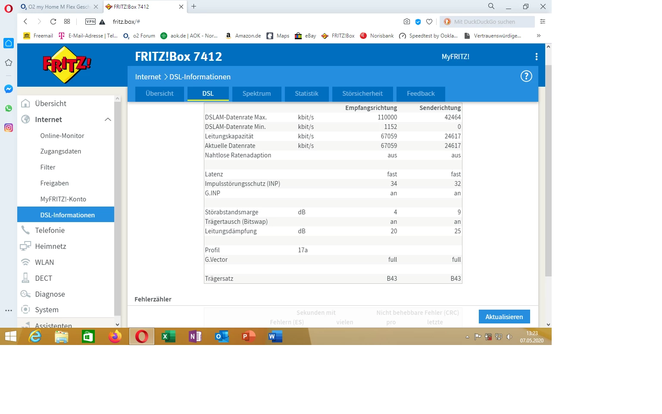Switch to the Störsicherheit tab

[362, 94]
